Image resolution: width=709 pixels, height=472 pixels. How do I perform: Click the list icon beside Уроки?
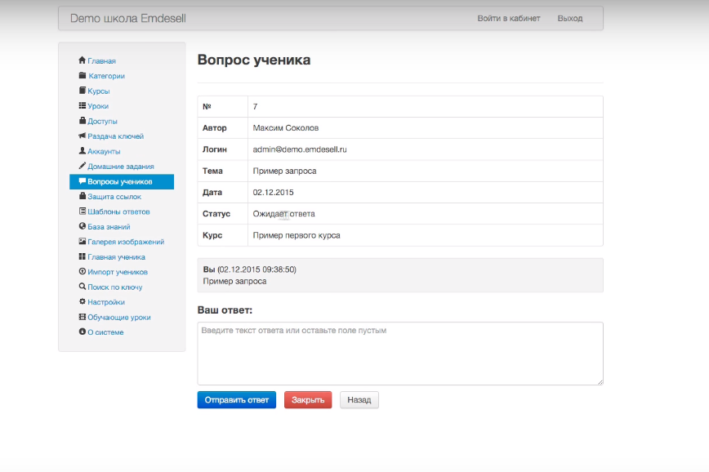(82, 106)
